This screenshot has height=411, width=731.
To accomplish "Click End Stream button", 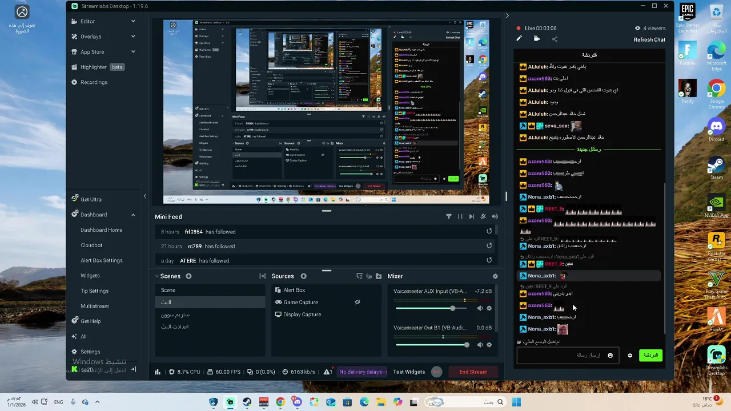I will click(x=473, y=372).
